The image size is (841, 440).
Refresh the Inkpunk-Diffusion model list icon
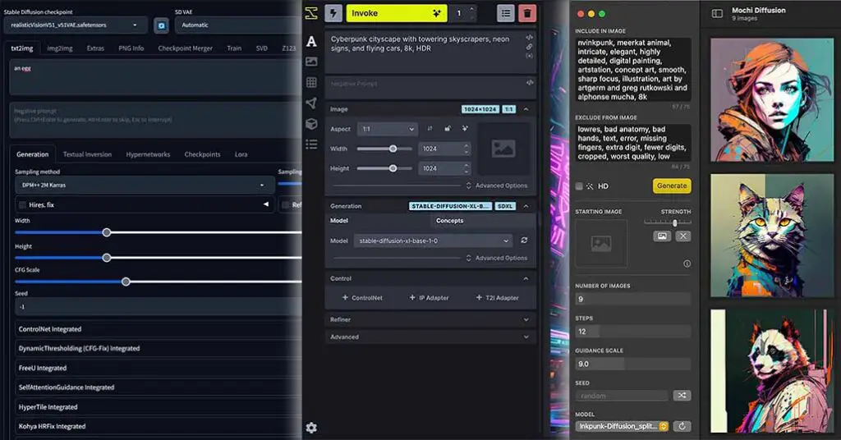click(x=682, y=426)
